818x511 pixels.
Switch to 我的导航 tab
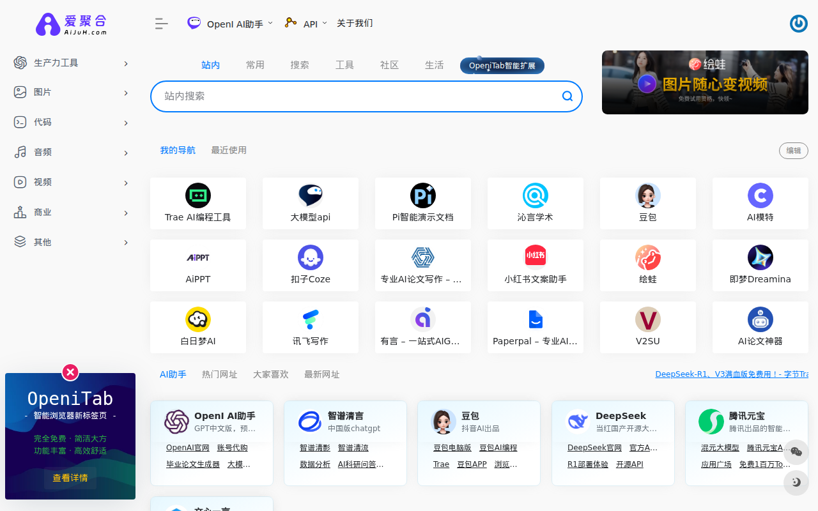point(178,150)
